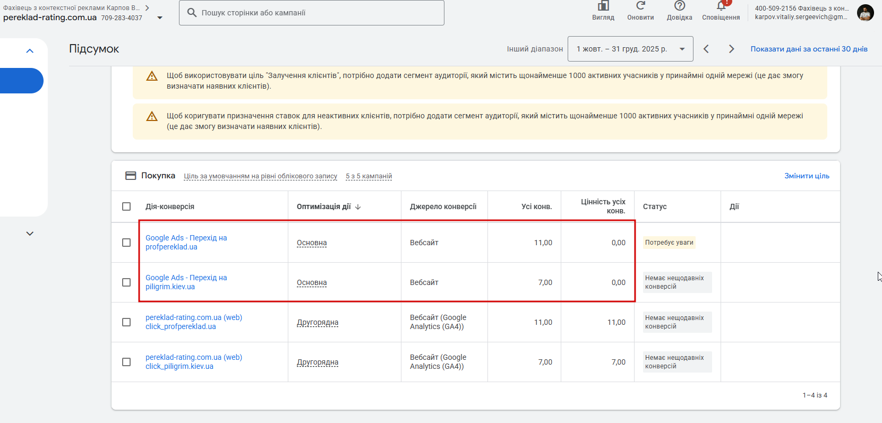The width and height of the screenshot is (882, 423).
Task: Open Довідка help icon
Action: [679, 6]
